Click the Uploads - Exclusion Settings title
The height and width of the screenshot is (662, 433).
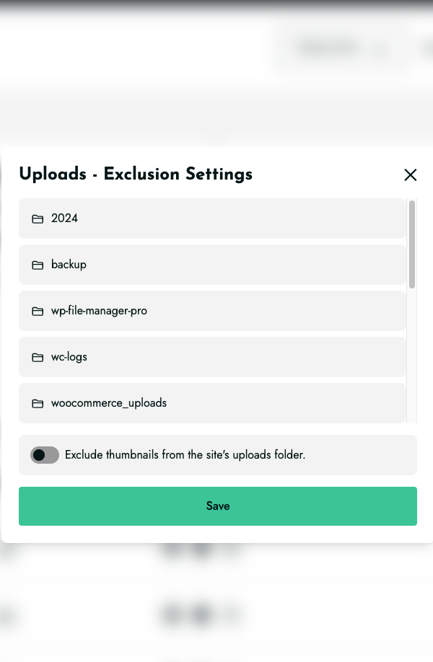point(136,174)
